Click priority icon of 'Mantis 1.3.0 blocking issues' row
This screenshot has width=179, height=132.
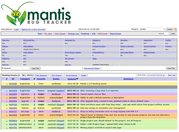(x=7, y=84)
